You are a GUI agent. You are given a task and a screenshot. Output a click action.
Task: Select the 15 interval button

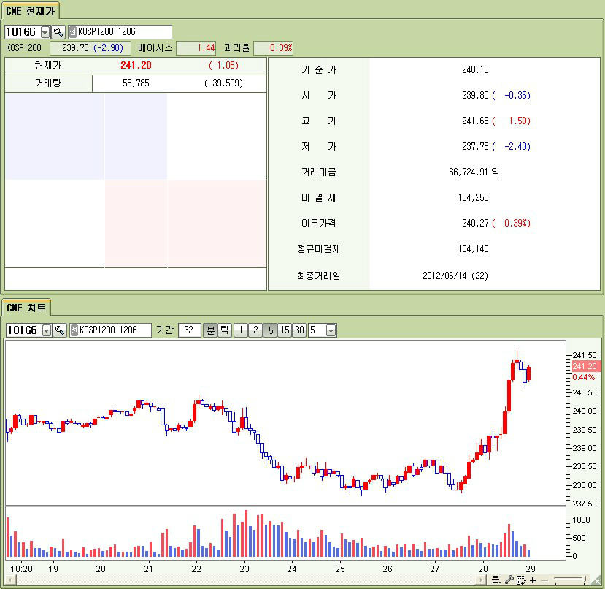pos(285,330)
